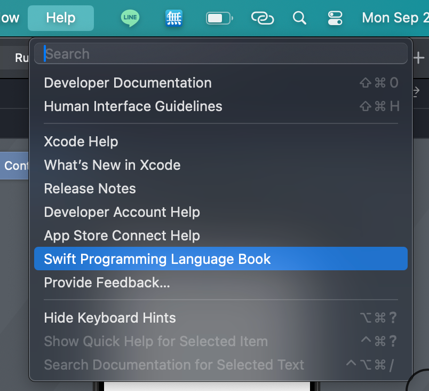Select Developer Account Help
The width and height of the screenshot is (429, 391).
tap(122, 212)
